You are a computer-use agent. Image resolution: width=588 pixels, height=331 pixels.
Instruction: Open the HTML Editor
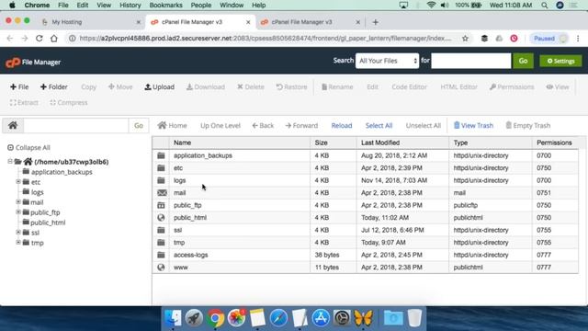(x=458, y=86)
